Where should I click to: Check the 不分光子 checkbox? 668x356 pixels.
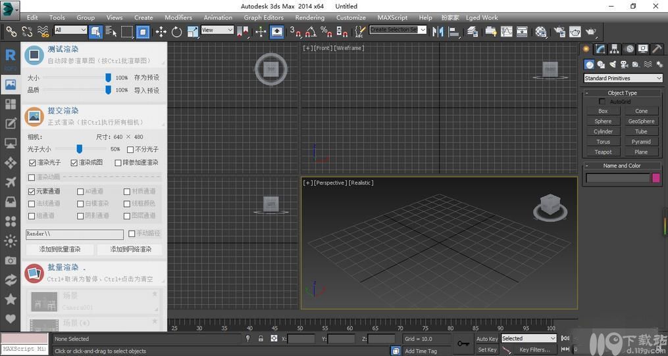tap(130, 149)
